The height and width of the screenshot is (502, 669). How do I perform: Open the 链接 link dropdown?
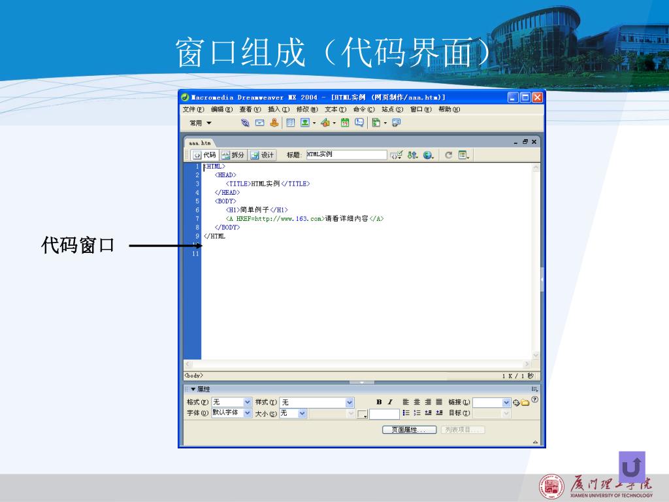(x=506, y=402)
